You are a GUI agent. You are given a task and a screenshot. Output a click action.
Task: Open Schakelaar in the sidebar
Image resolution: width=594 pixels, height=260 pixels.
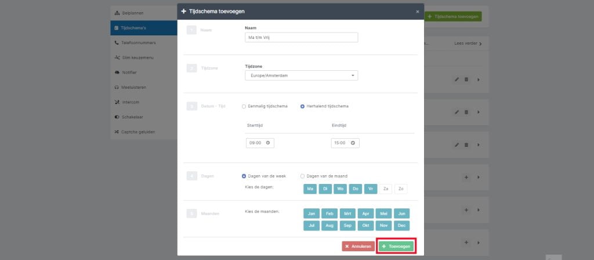(144, 117)
